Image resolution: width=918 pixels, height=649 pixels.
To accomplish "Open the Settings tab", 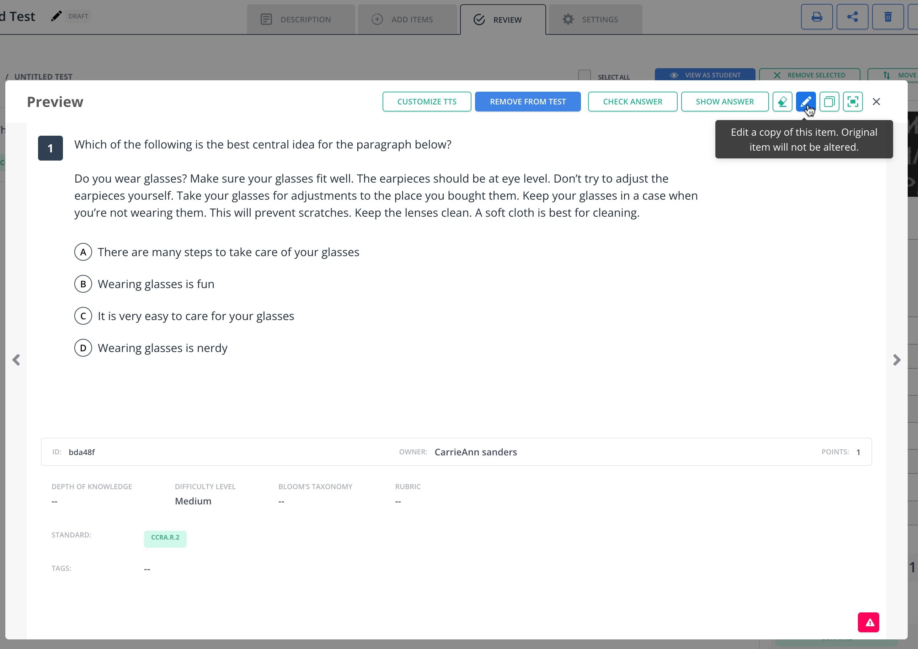I will click(x=595, y=19).
